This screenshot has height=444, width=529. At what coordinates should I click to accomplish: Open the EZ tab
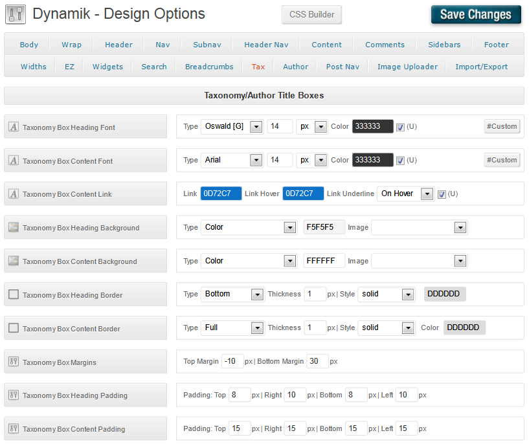tap(69, 67)
